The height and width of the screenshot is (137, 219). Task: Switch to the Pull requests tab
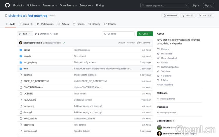(45, 24)
